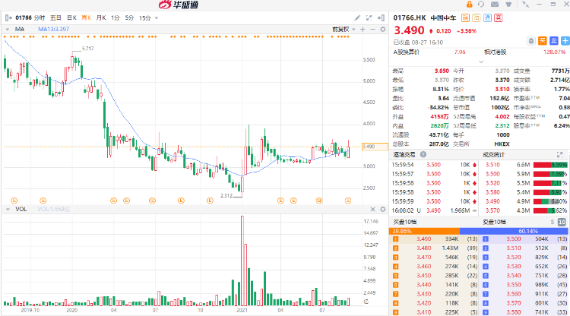Click the 成交统计 section header

(494, 154)
